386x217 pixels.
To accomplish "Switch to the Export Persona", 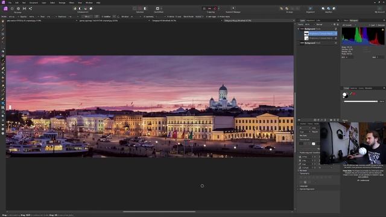I will (31, 8).
